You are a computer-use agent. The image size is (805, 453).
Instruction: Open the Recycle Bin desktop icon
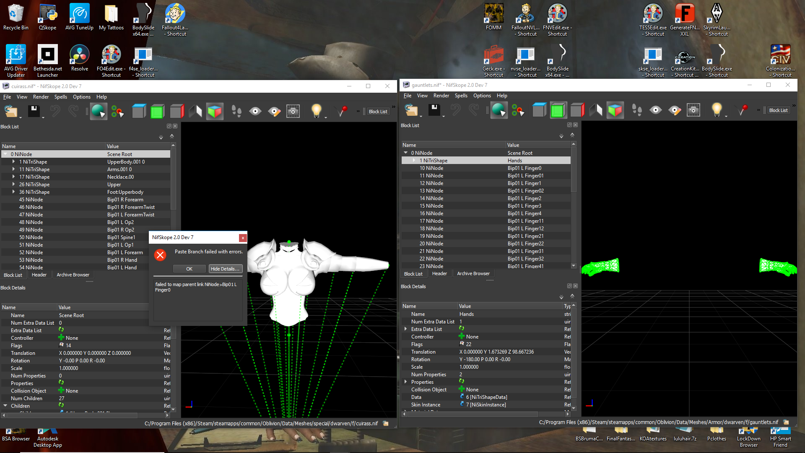coord(16,17)
